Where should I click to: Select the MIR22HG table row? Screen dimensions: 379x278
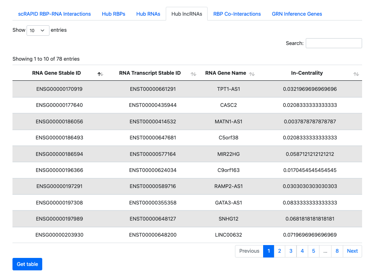tap(187, 154)
